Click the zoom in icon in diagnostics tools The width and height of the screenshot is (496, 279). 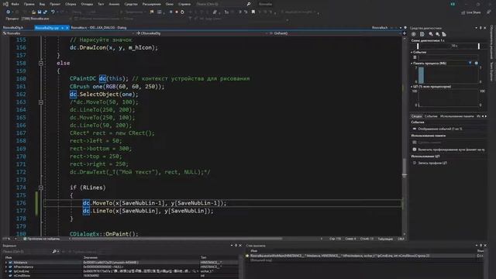[431, 34]
